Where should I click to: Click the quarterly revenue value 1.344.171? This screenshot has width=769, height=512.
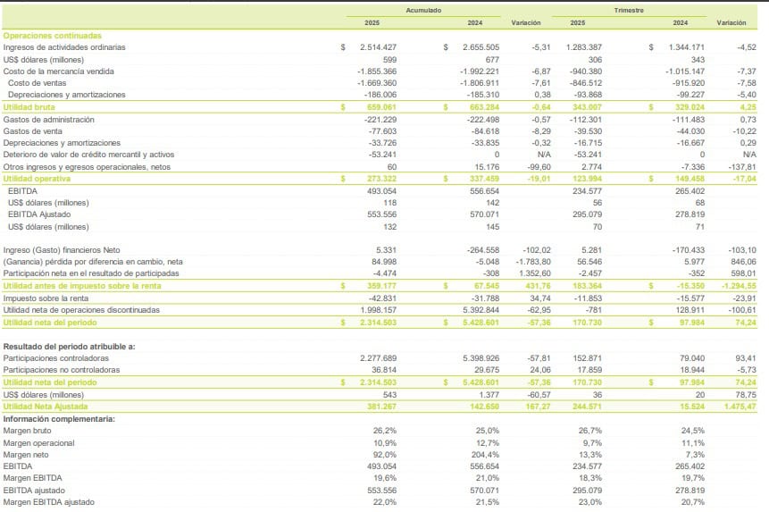pyautogui.click(x=687, y=47)
